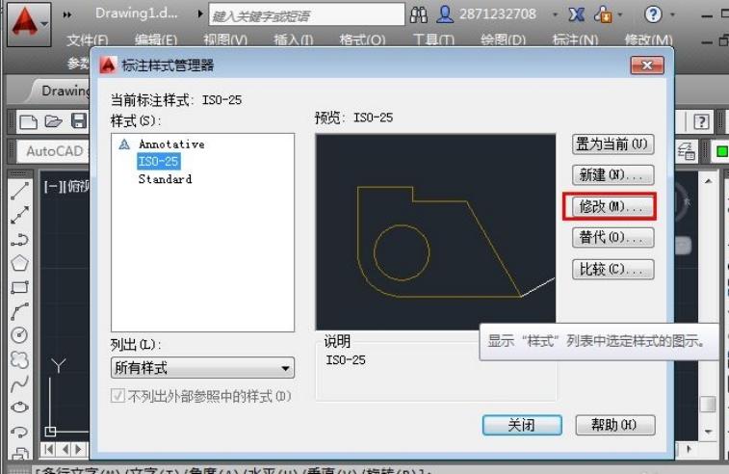
Task: Select the Arc draw tool
Action: (x=20, y=311)
